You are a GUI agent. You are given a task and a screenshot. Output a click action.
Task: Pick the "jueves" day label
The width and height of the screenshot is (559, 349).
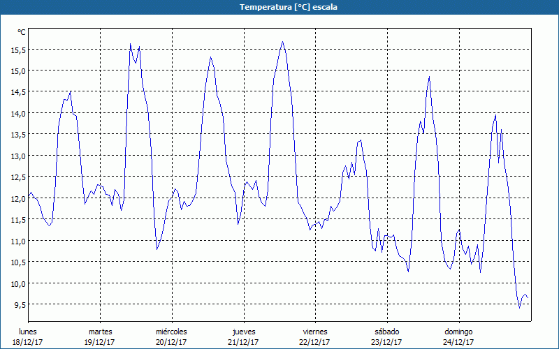tap(243, 331)
